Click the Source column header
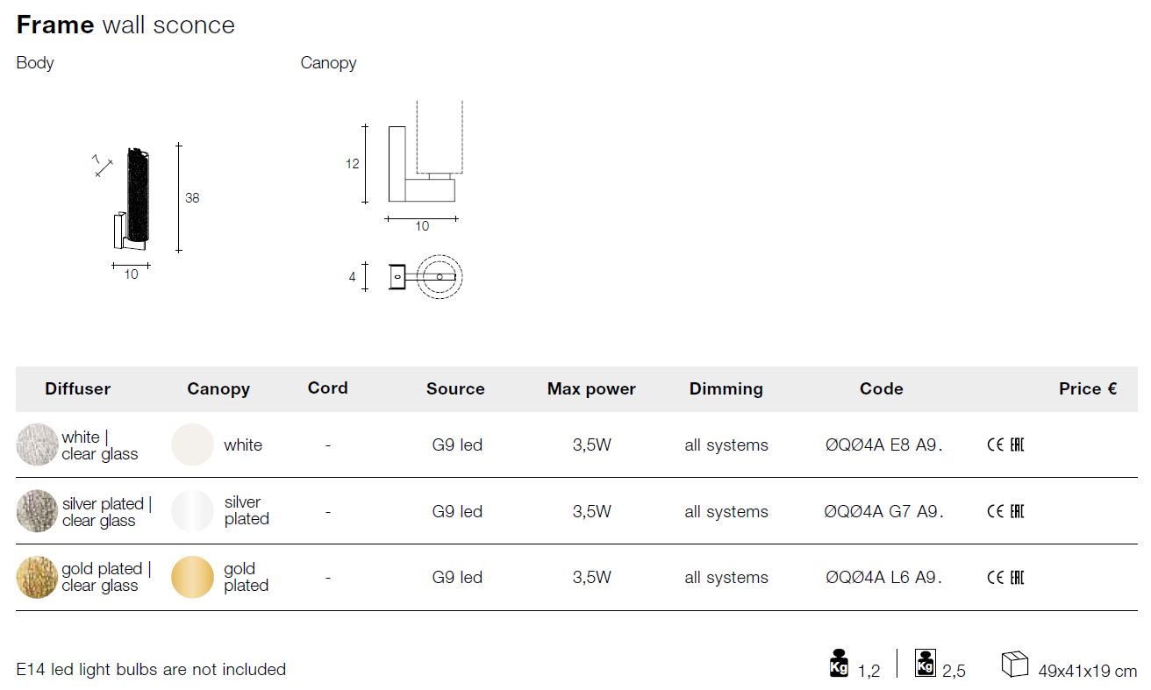Screen dimensions: 1151x690 [455, 388]
